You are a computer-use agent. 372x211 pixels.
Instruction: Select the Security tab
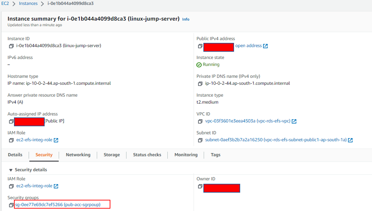click(44, 155)
